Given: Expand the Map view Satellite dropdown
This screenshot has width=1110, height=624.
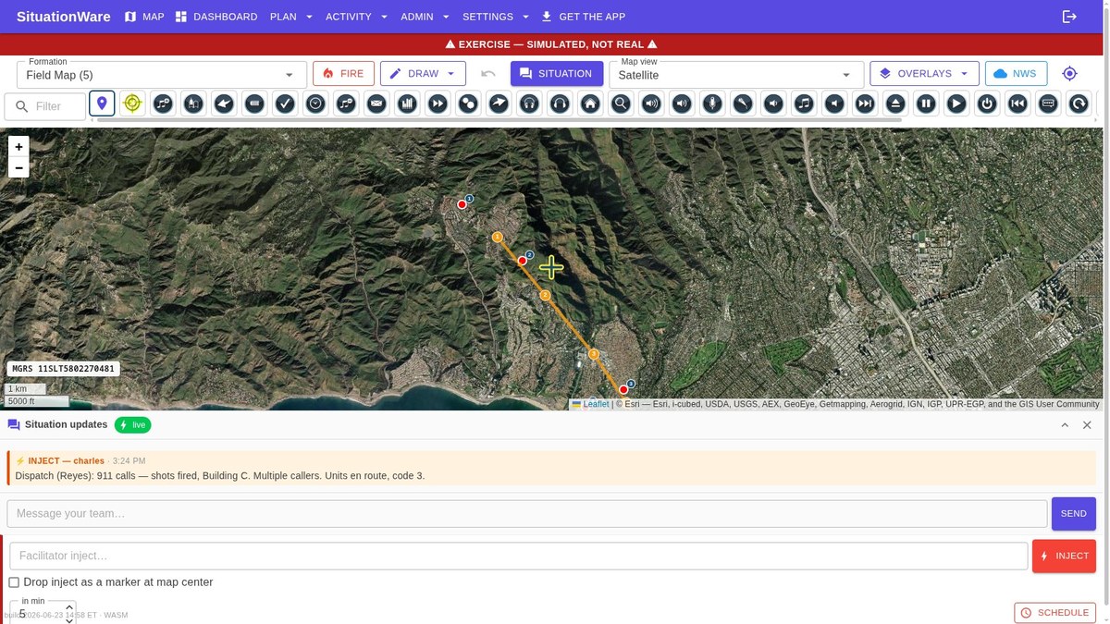Looking at the screenshot, I should click(736, 75).
